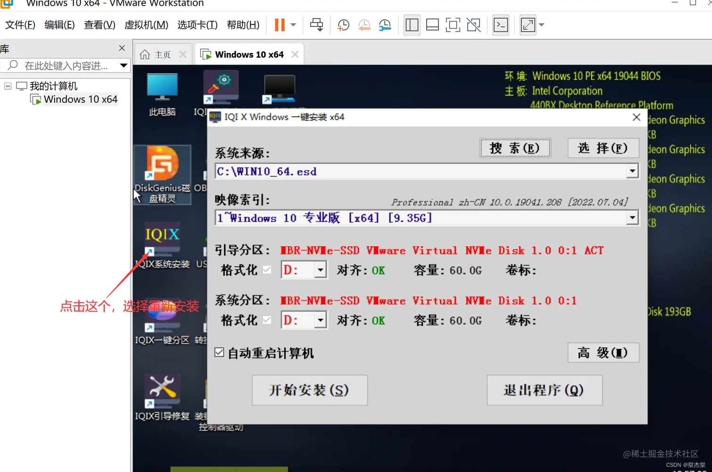
Task: Close the library panel
Action: (122, 48)
